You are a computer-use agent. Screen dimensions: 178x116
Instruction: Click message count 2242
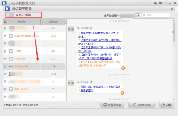click(53, 36)
